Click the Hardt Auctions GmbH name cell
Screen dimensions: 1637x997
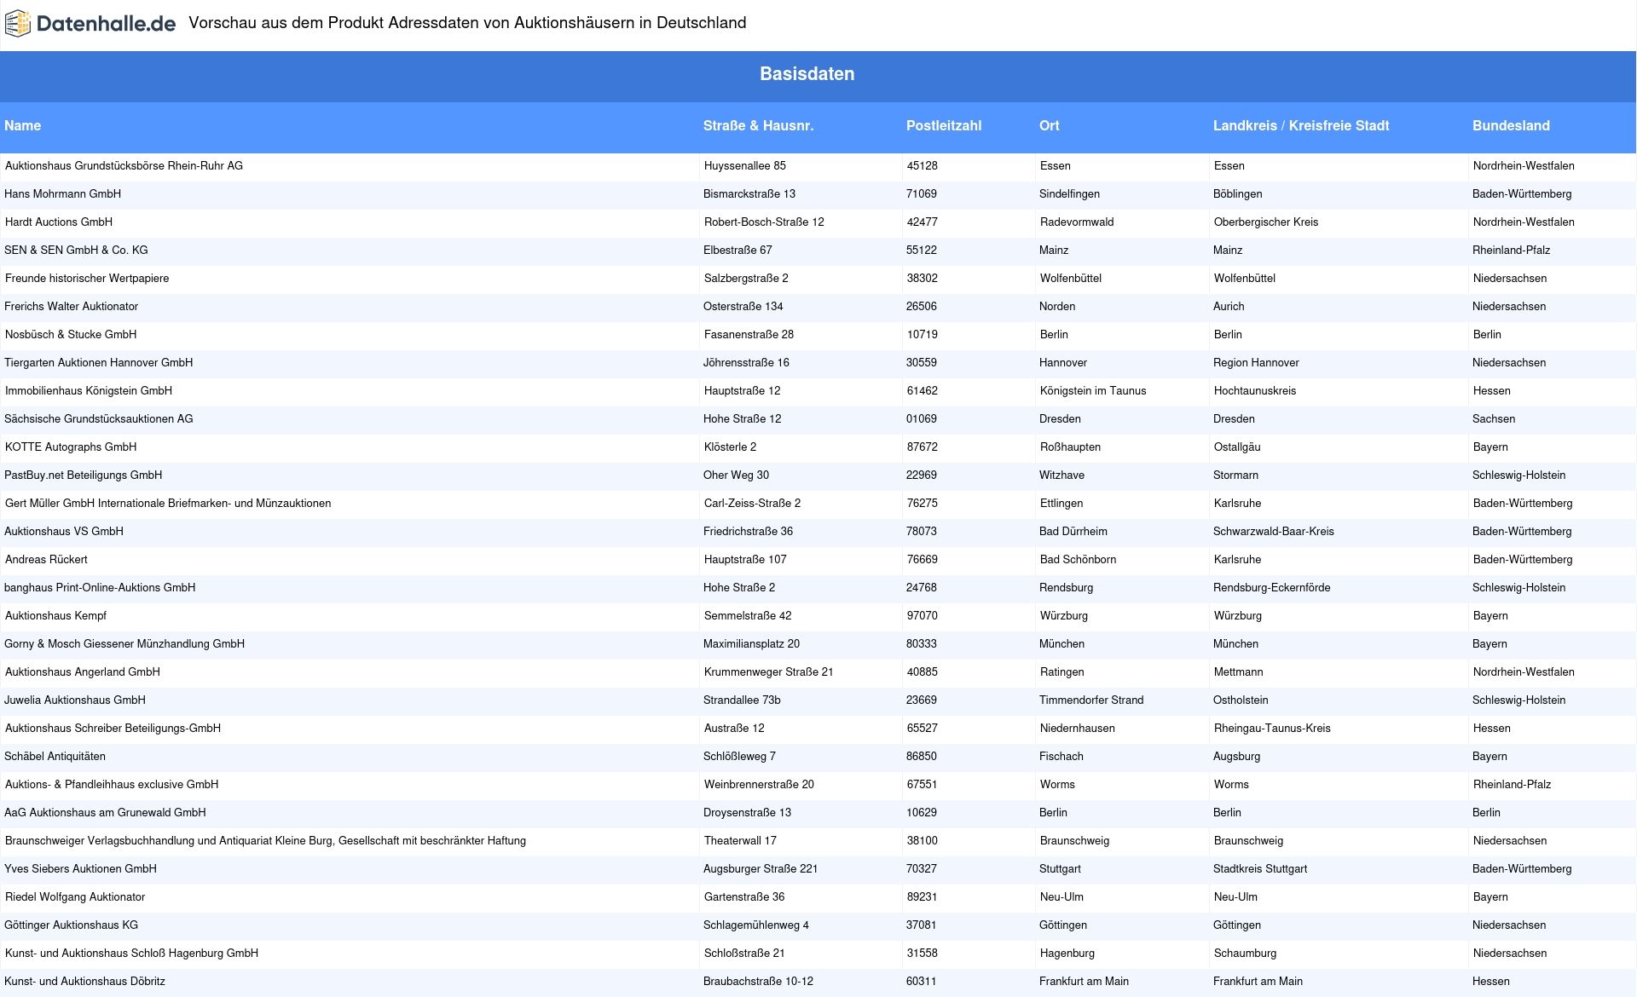[x=59, y=222]
